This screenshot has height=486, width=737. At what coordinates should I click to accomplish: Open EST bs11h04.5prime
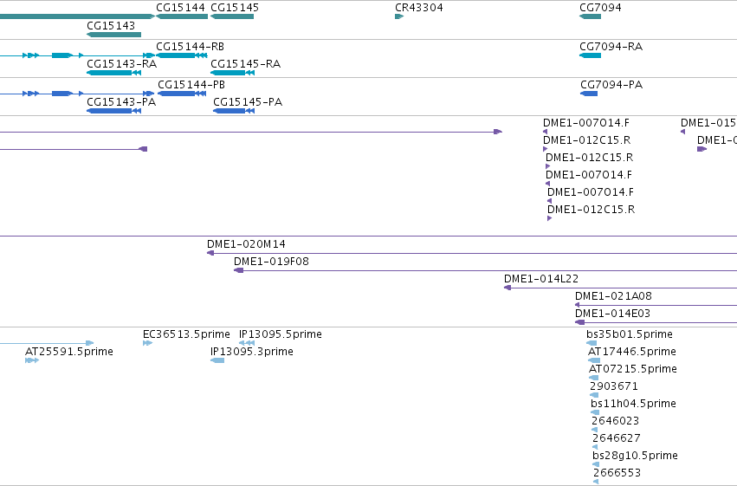(x=595, y=412)
